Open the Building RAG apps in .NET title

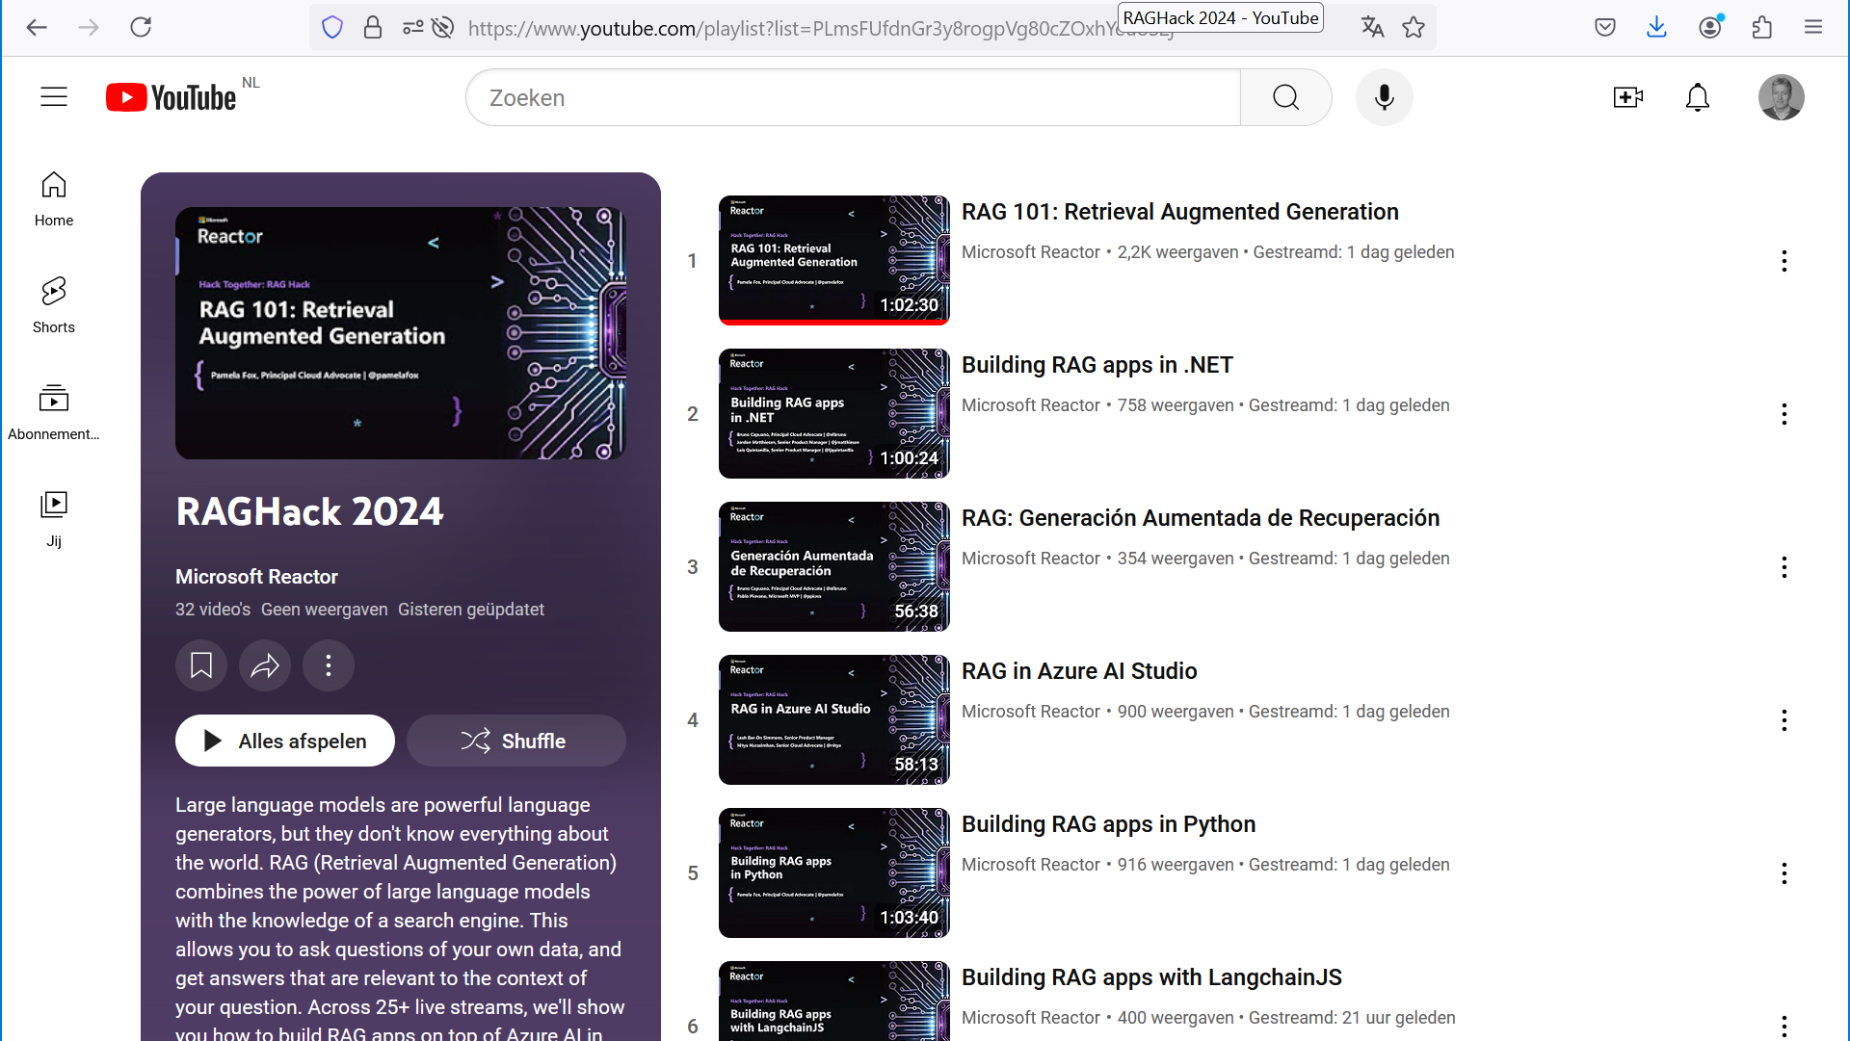click(x=1097, y=365)
